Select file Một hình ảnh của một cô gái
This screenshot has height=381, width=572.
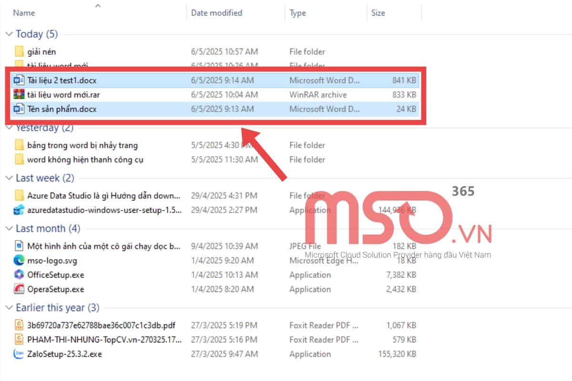click(104, 246)
